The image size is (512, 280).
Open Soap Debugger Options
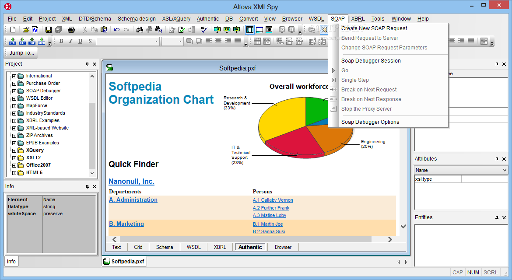tap(370, 122)
